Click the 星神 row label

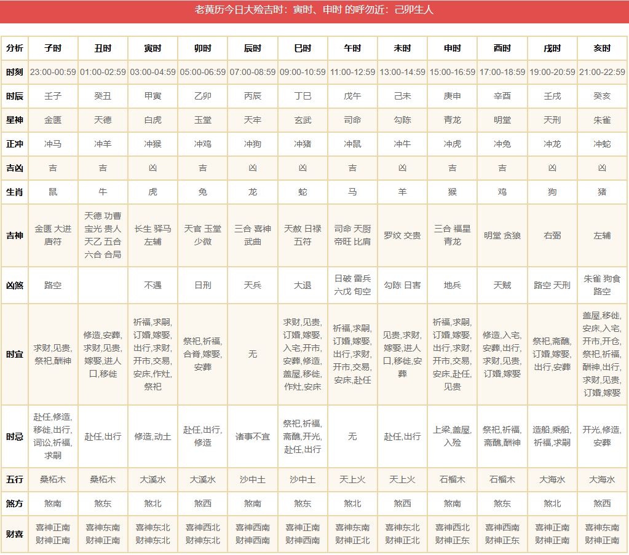[x=14, y=120]
